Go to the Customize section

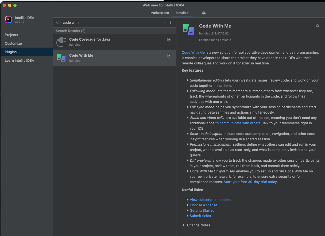[x=27, y=43]
